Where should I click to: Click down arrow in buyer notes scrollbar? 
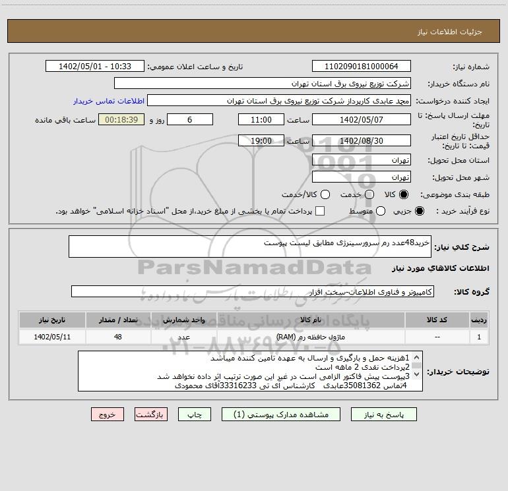[x=417, y=374]
